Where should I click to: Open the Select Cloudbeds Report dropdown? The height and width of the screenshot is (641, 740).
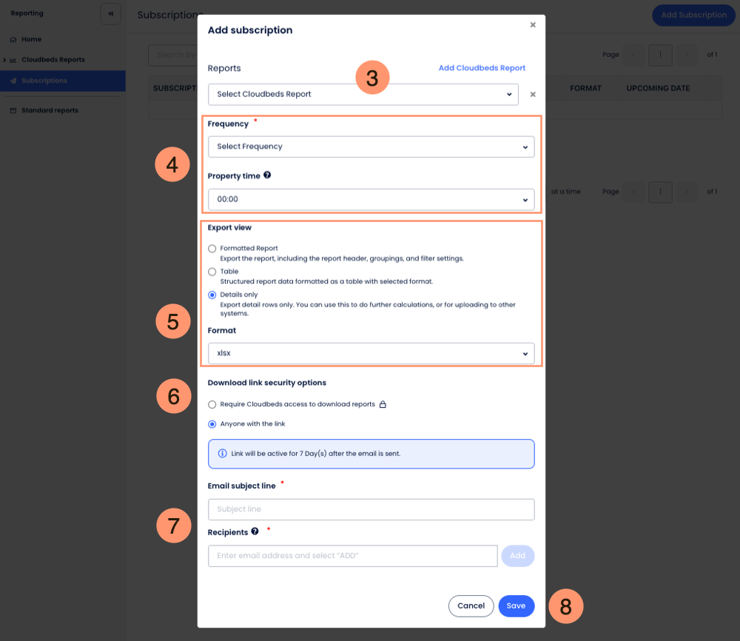click(363, 95)
